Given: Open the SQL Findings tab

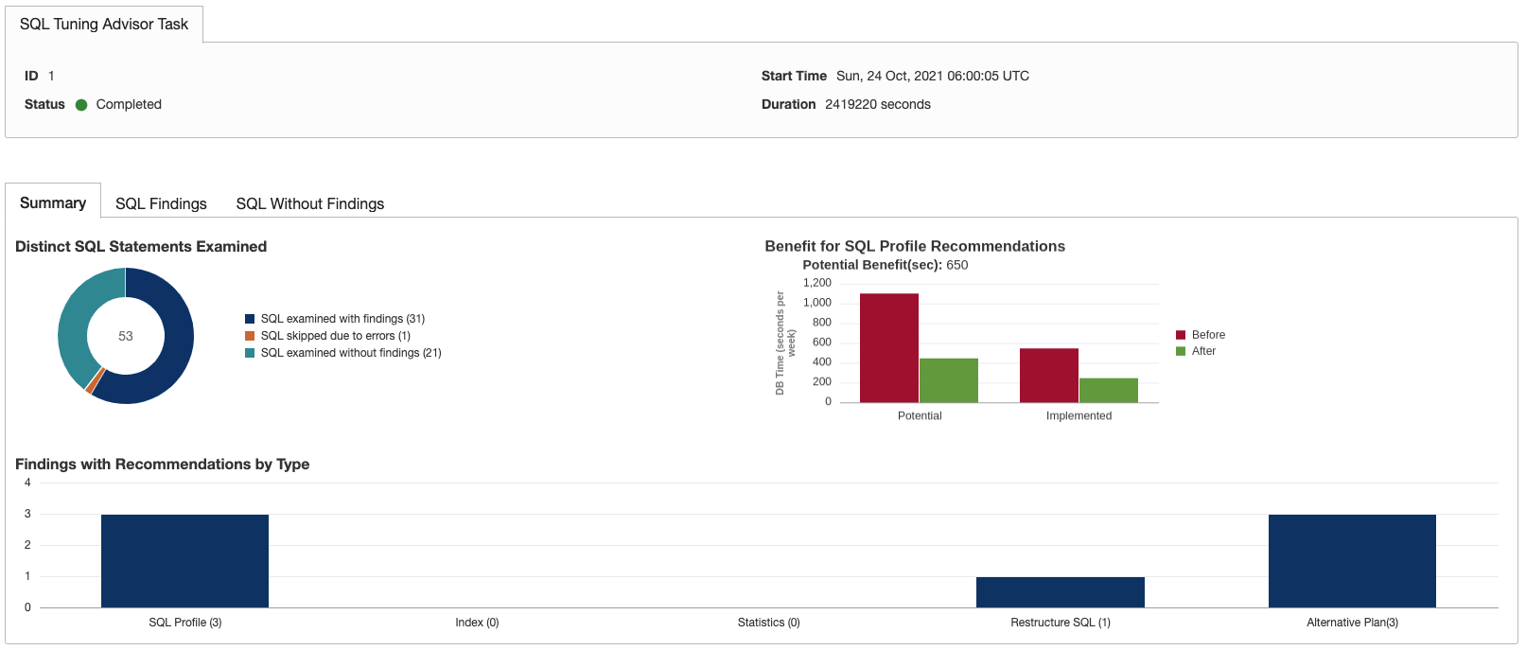Looking at the screenshot, I should click(161, 203).
